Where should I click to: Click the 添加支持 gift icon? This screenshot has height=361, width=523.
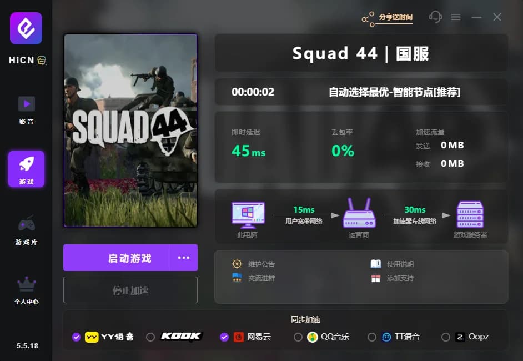point(375,278)
